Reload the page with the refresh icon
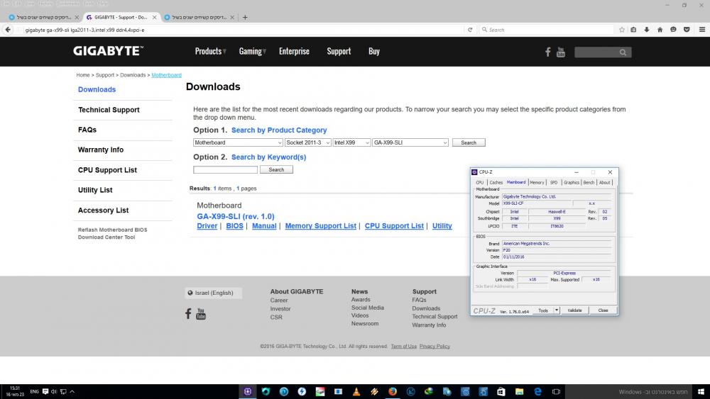The image size is (710, 399). click(x=470, y=30)
